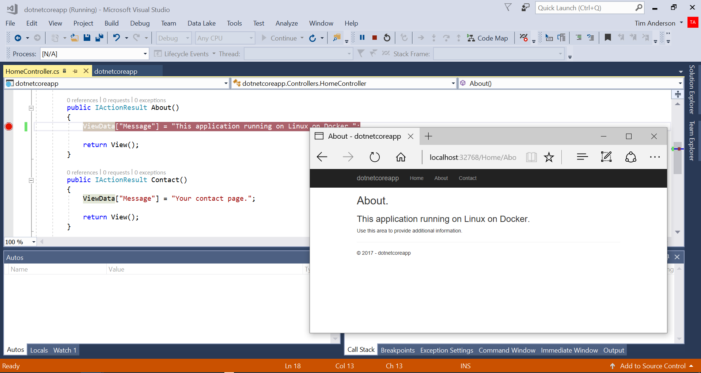Open the Solution Explorer side tab
701x373 pixels.
coord(691,89)
